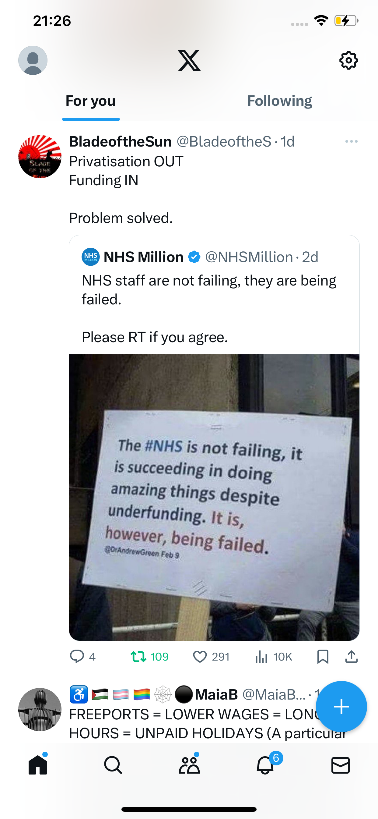Viewport: 378px width, 819px height.
Task: Switch to the Following tab
Action: 279,101
